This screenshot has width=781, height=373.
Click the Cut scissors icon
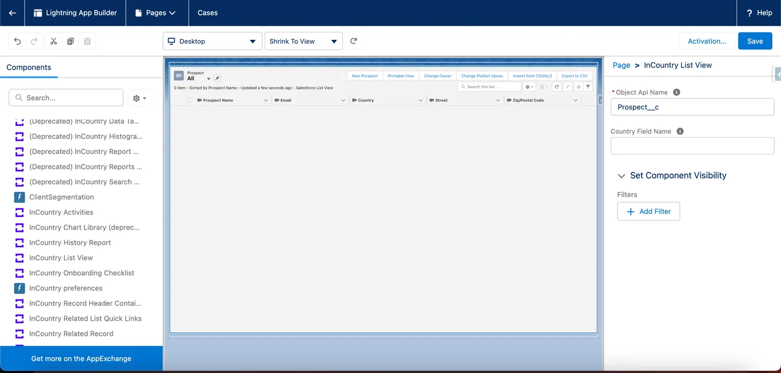click(x=53, y=41)
